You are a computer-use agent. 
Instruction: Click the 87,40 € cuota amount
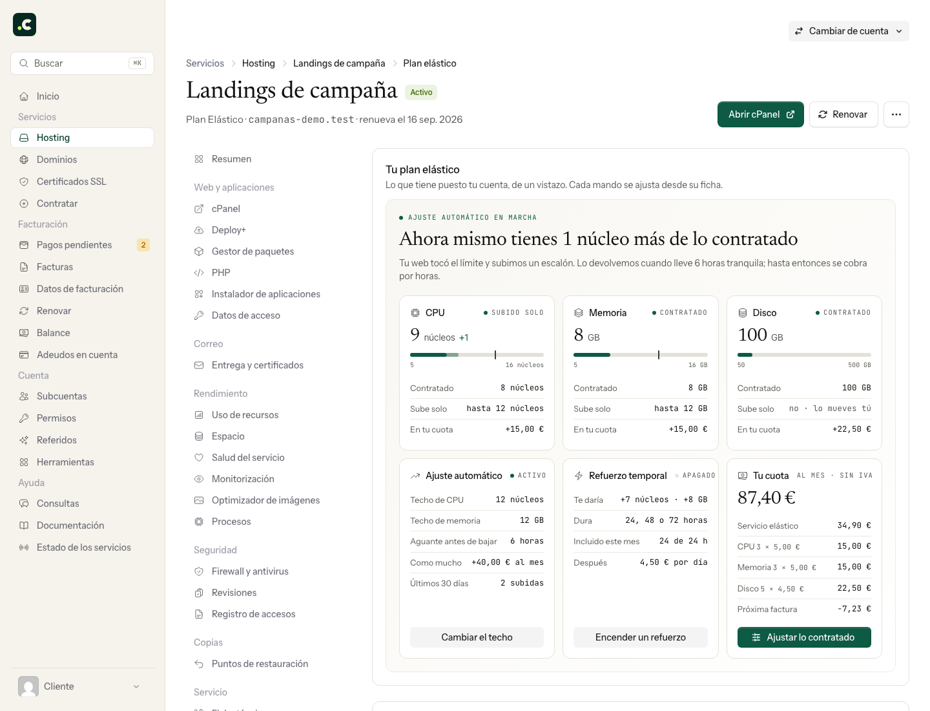[x=766, y=498]
